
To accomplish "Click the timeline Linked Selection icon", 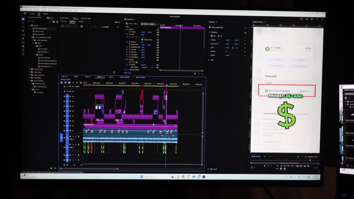I will point(69,83).
